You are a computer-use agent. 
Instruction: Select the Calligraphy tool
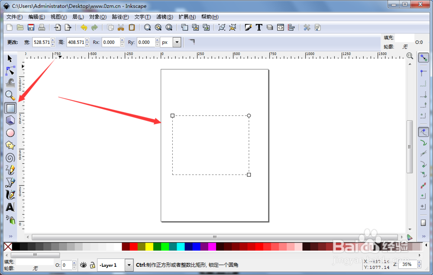tap(10, 194)
